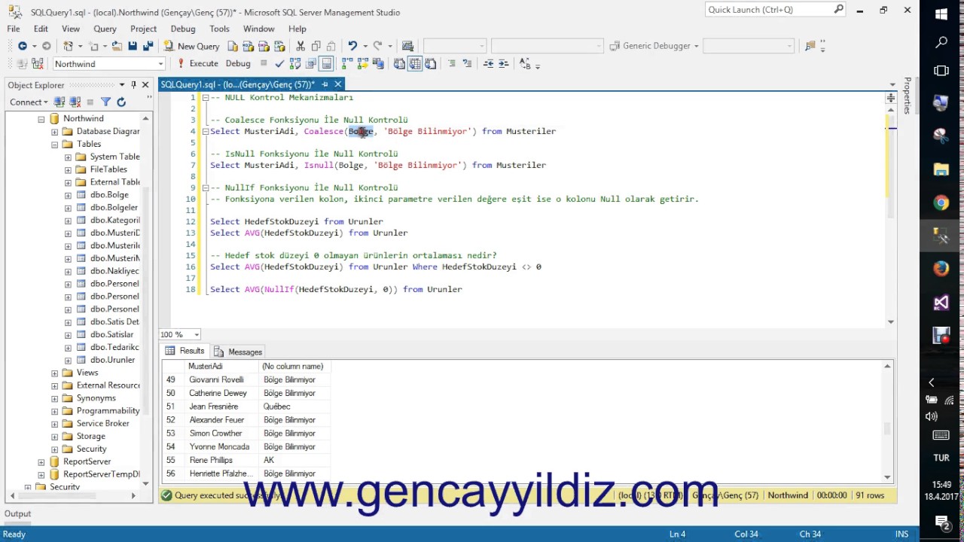Display Estimated Execution Plan icon
Screen dimensions: 964x542
click(294, 64)
